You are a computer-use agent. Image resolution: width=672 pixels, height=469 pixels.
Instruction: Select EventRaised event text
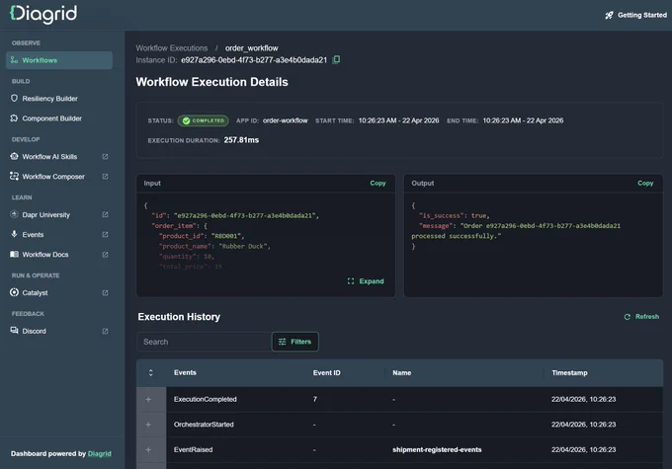193,449
